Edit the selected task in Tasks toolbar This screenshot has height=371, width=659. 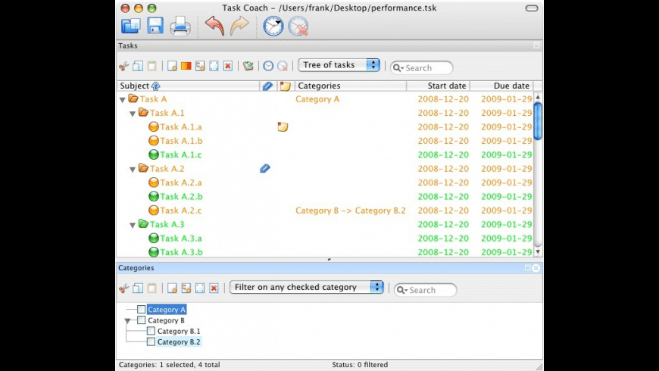click(214, 66)
